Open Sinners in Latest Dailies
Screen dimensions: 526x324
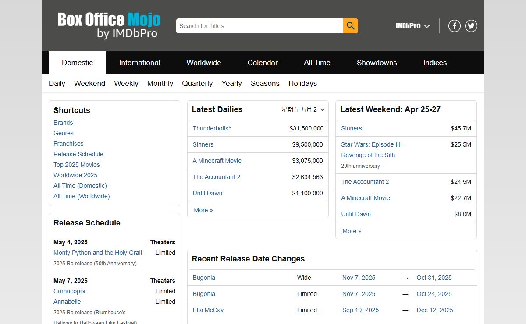(x=203, y=144)
